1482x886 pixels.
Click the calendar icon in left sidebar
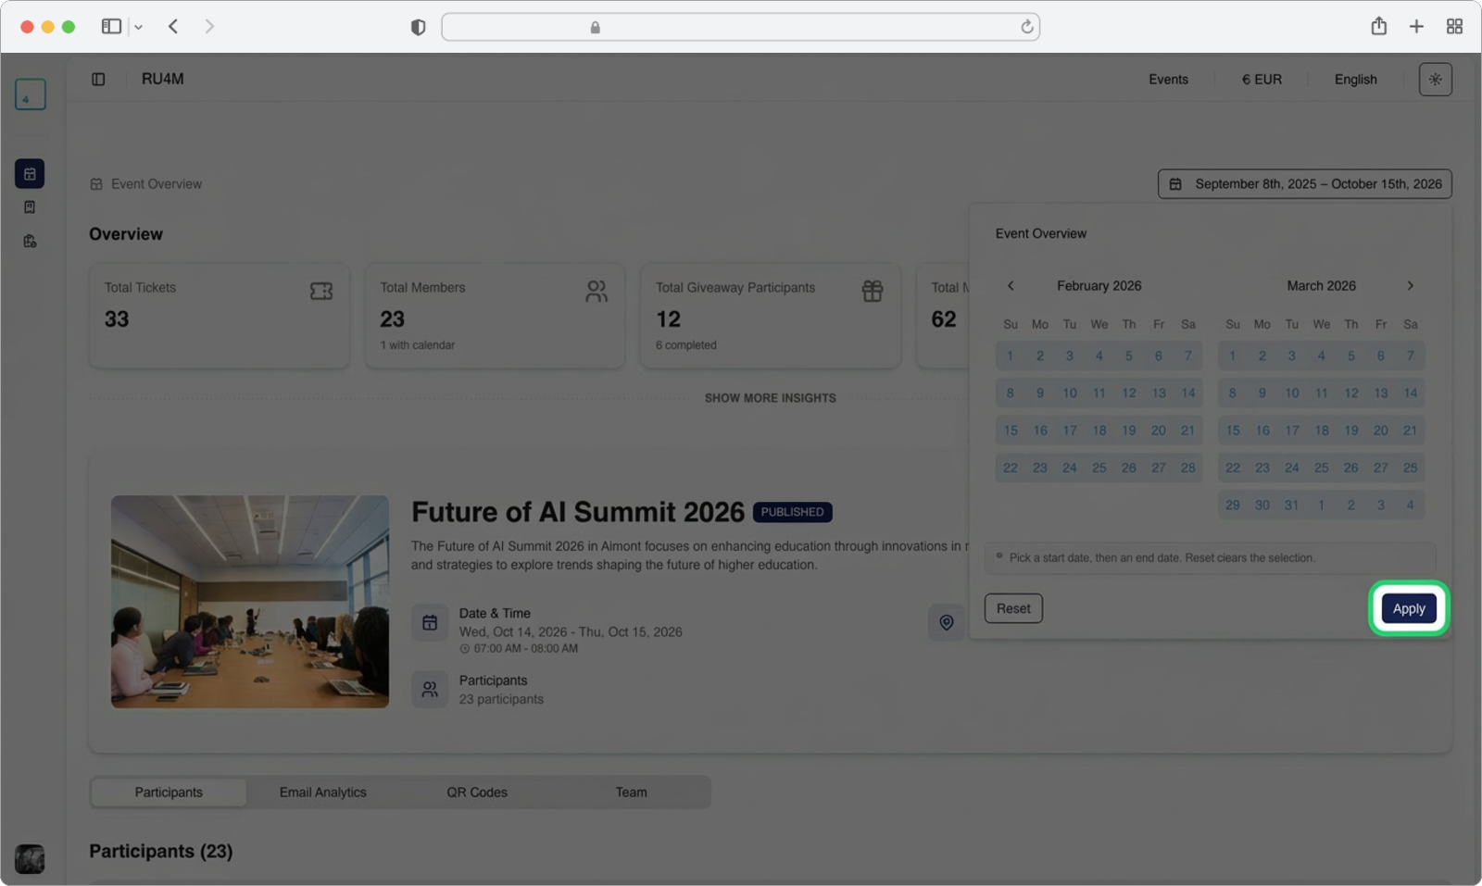[30, 173]
